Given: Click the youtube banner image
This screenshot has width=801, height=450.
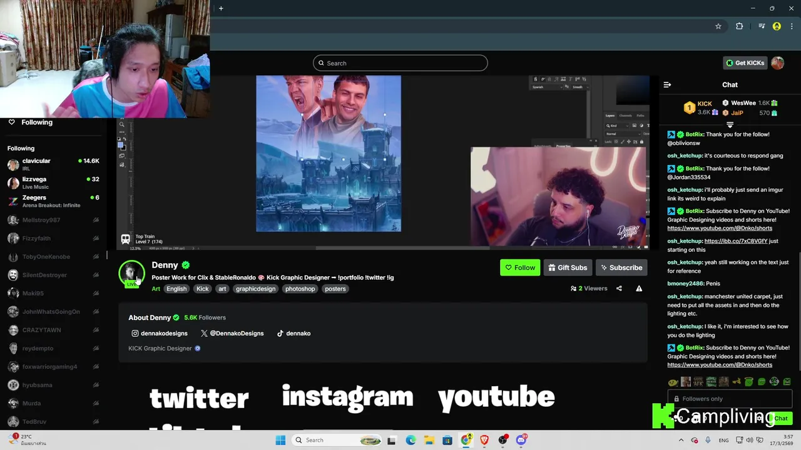Looking at the screenshot, I should tap(496, 398).
